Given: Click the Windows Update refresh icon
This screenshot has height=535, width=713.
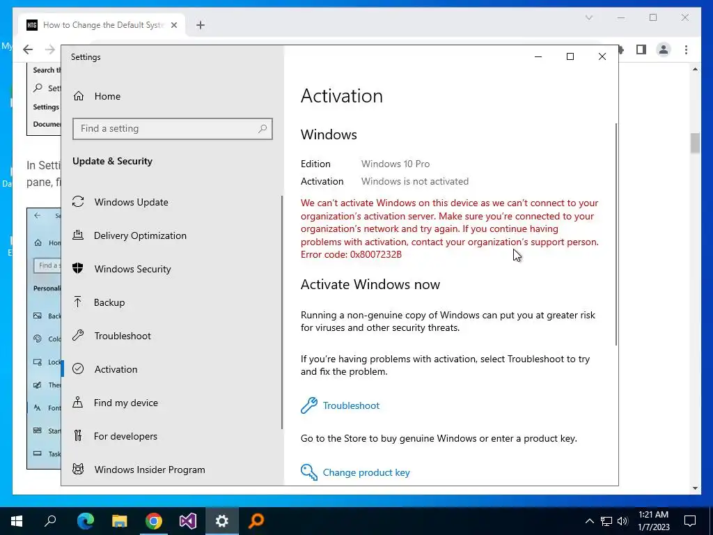Looking at the screenshot, I should click(x=78, y=201).
